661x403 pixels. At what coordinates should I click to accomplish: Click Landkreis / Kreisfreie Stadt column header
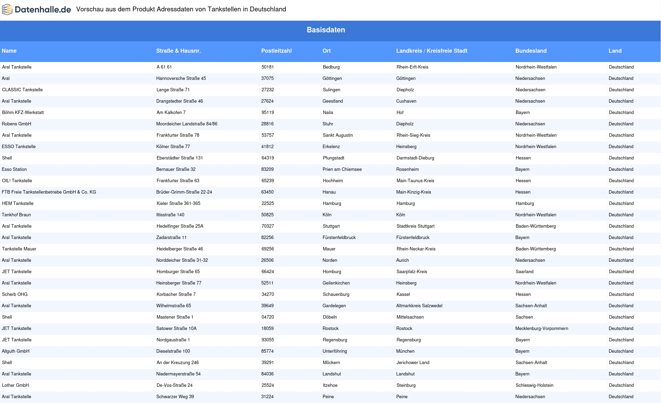432,51
